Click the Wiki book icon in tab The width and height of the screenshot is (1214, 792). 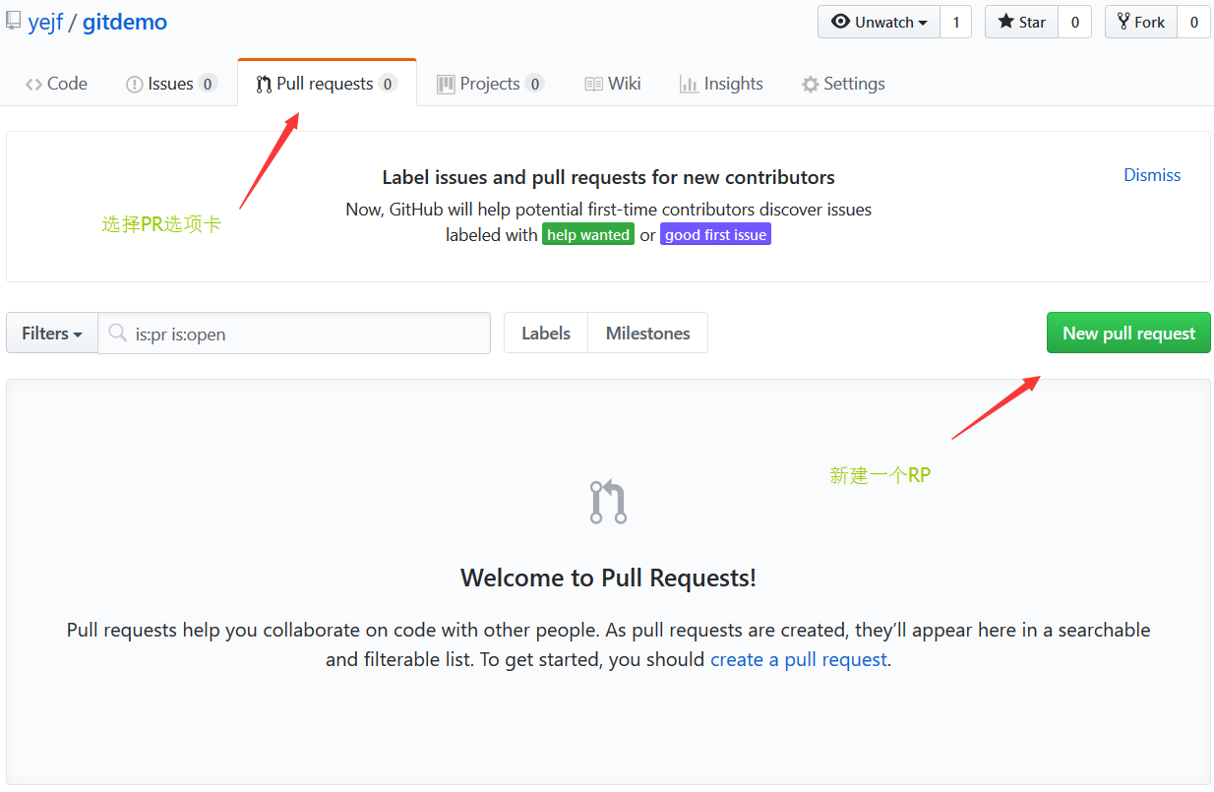click(593, 85)
